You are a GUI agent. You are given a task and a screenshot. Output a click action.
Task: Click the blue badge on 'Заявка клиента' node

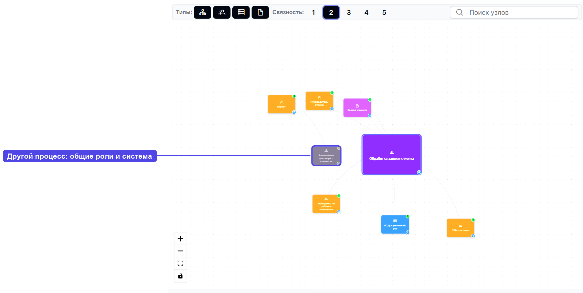point(370,116)
